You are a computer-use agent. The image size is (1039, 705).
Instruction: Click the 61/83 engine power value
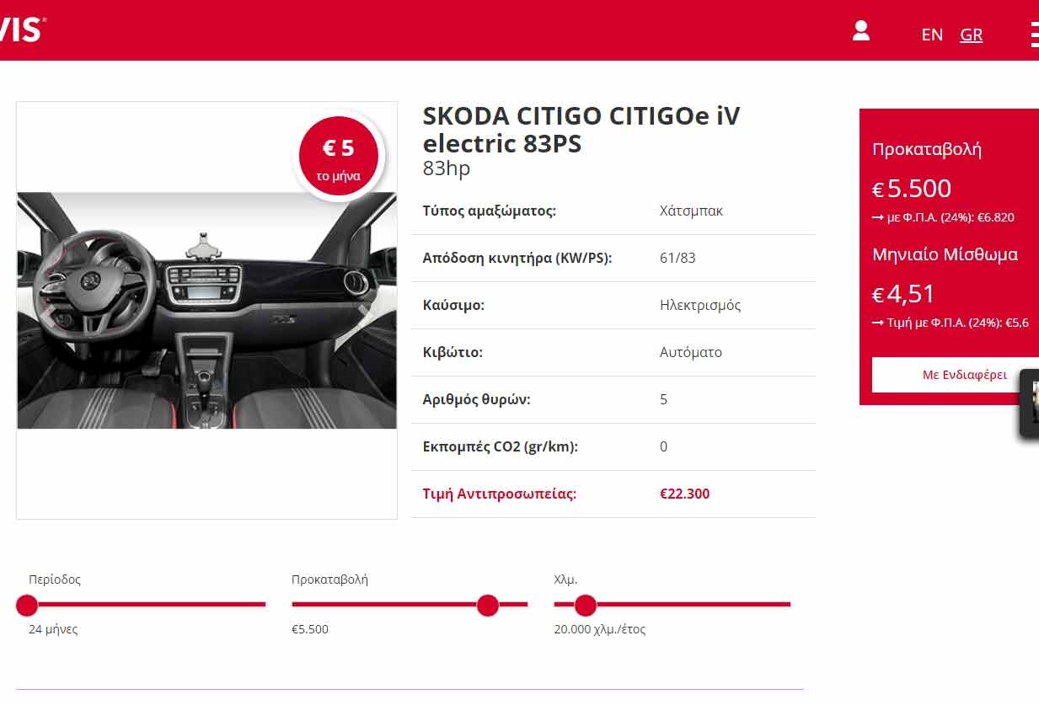pyautogui.click(x=677, y=258)
